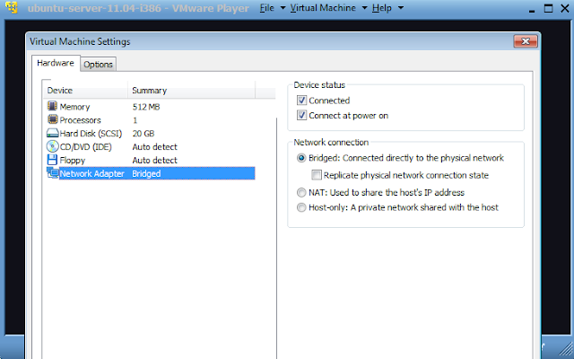This screenshot has height=359, width=574.
Task: Toggle the Connected checkbox
Action: click(302, 101)
